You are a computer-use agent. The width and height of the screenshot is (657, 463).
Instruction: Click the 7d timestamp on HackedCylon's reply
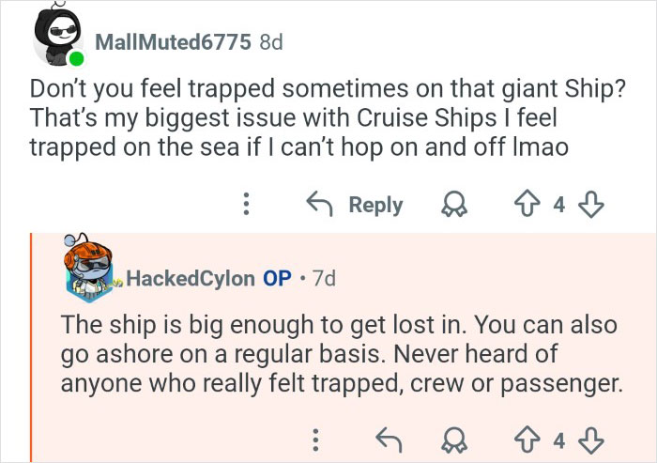click(324, 278)
